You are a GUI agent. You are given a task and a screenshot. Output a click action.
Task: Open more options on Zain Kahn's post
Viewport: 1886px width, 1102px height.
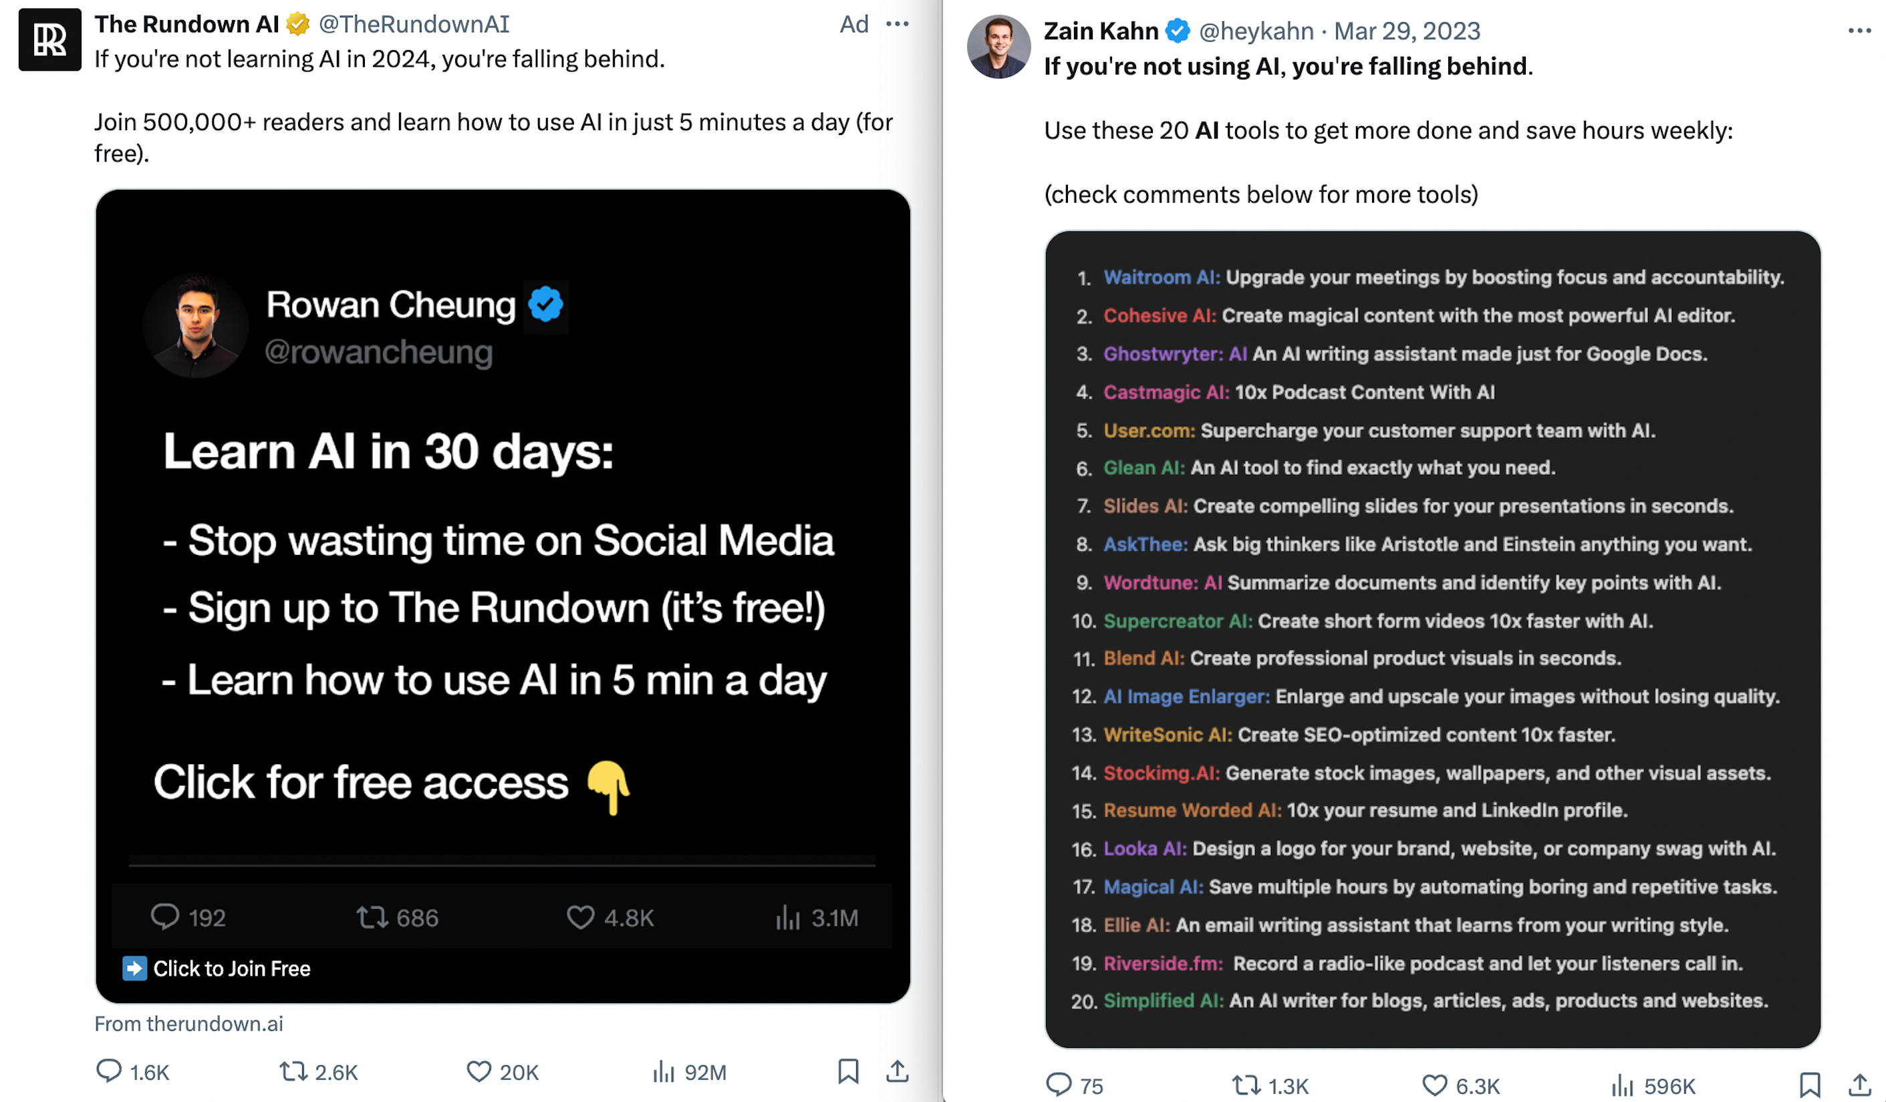click(x=1860, y=31)
